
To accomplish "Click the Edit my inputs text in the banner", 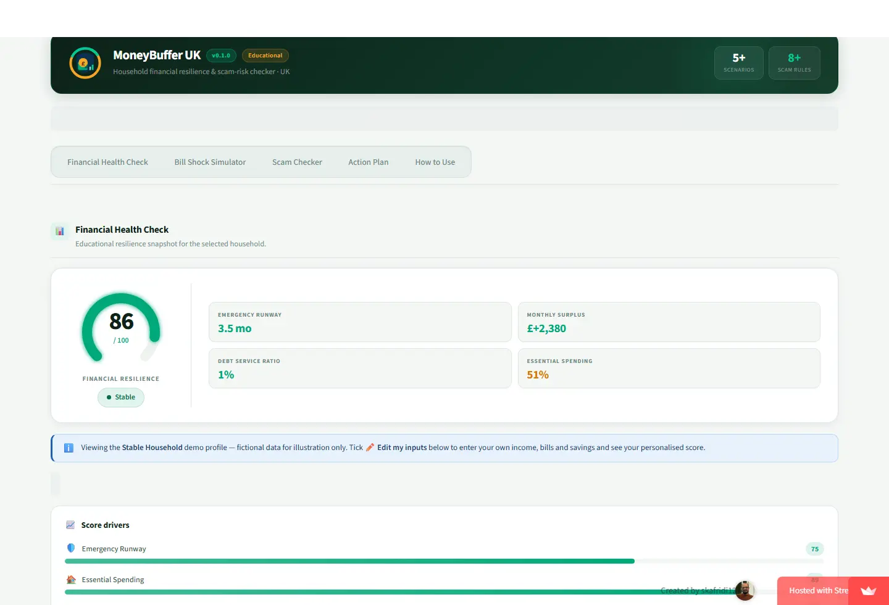I will click(x=402, y=448).
